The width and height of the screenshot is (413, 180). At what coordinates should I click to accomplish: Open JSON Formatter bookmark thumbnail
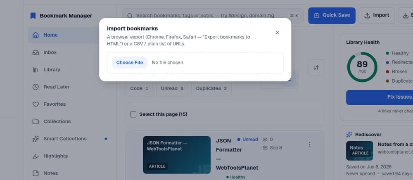click(x=177, y=155)
